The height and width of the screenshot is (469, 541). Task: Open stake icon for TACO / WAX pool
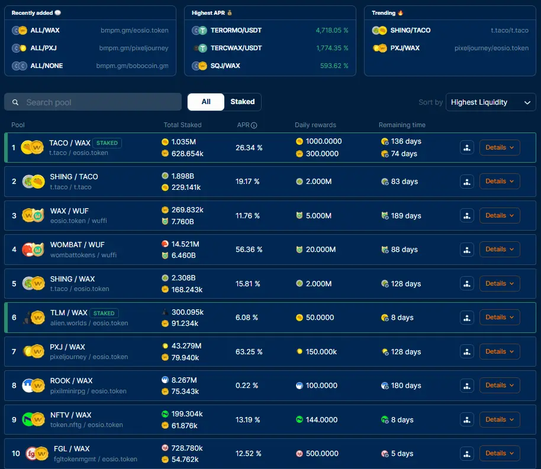click(467, 148)
